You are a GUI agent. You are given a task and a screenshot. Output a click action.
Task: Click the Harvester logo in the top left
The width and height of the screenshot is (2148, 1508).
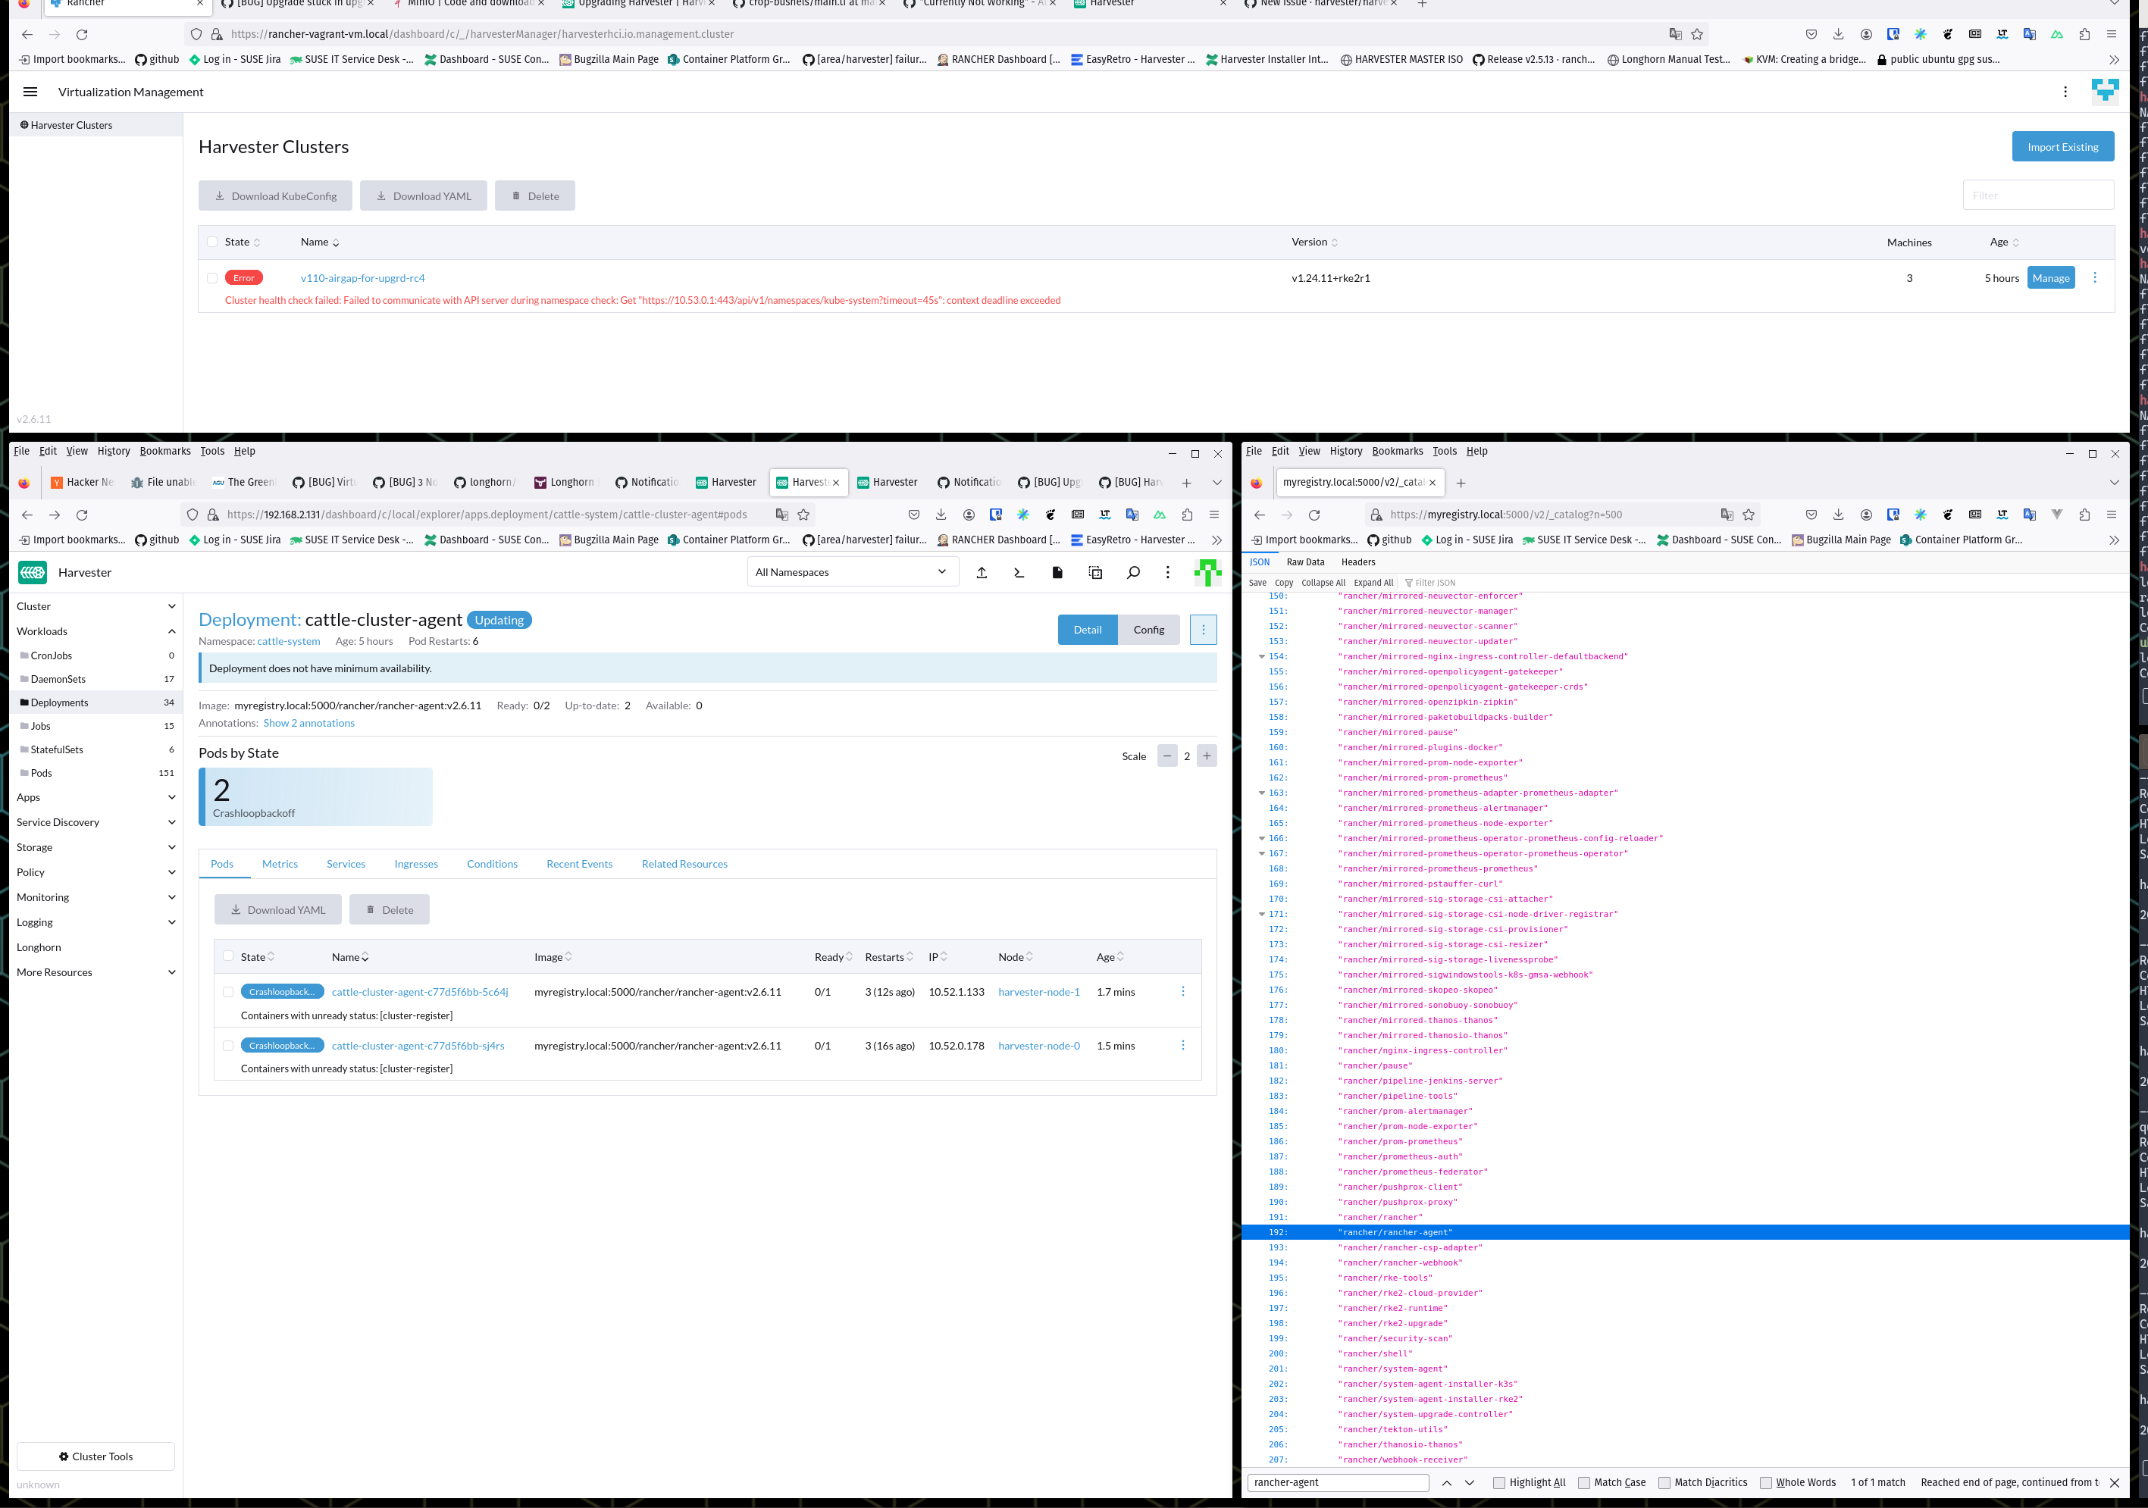[x=32, y=571]
